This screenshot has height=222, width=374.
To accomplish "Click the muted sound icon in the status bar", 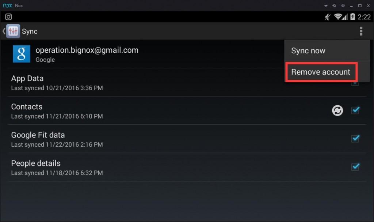I will [328, 17].
